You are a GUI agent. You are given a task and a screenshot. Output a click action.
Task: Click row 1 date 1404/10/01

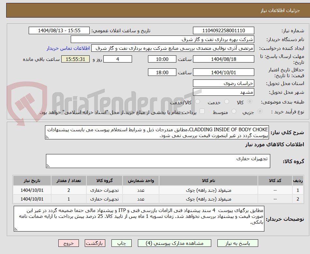click(x=32, y=190)
